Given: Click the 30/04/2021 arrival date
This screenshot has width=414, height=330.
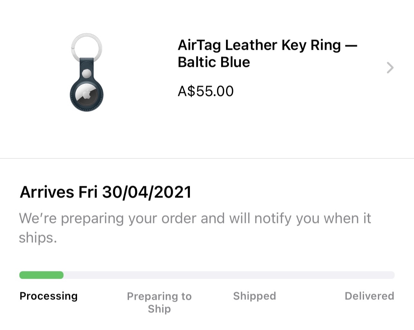Looking at the screenshot, I should [x=147, y=192].
